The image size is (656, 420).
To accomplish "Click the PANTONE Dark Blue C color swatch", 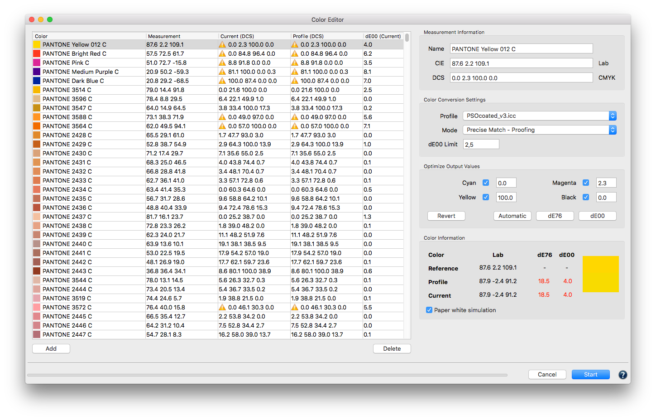I will [x=37, y=81].
